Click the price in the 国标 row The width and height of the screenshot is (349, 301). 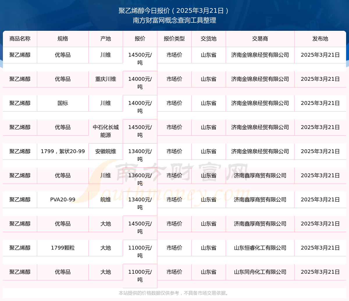[140, 107]
